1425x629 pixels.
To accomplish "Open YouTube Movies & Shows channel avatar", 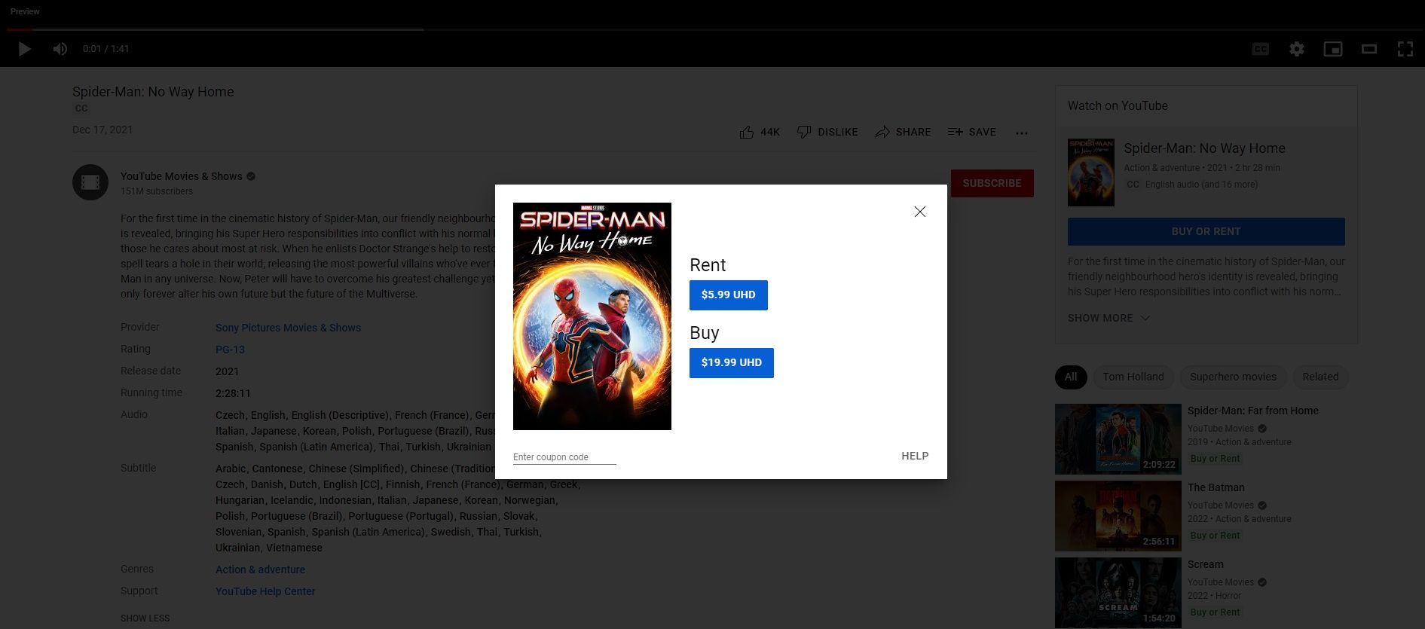I will 90,182.
